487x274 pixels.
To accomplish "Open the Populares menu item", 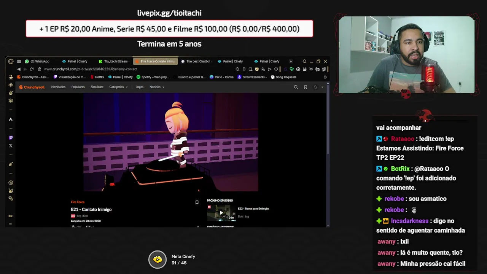I will [78, 87].
